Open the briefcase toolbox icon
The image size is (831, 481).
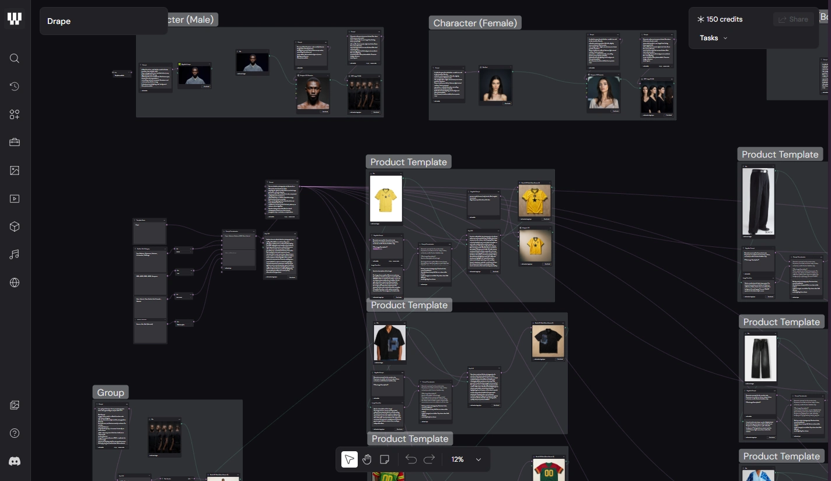[15, 142]
